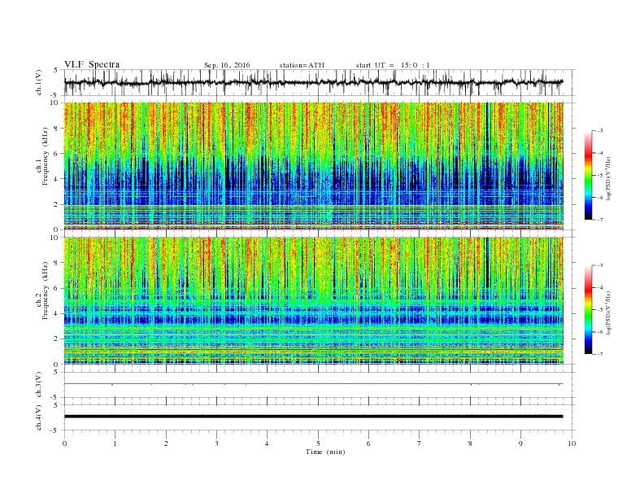Click time axis tick label "5"
Viewport: 644px width, 498px height.
(318, 443)
